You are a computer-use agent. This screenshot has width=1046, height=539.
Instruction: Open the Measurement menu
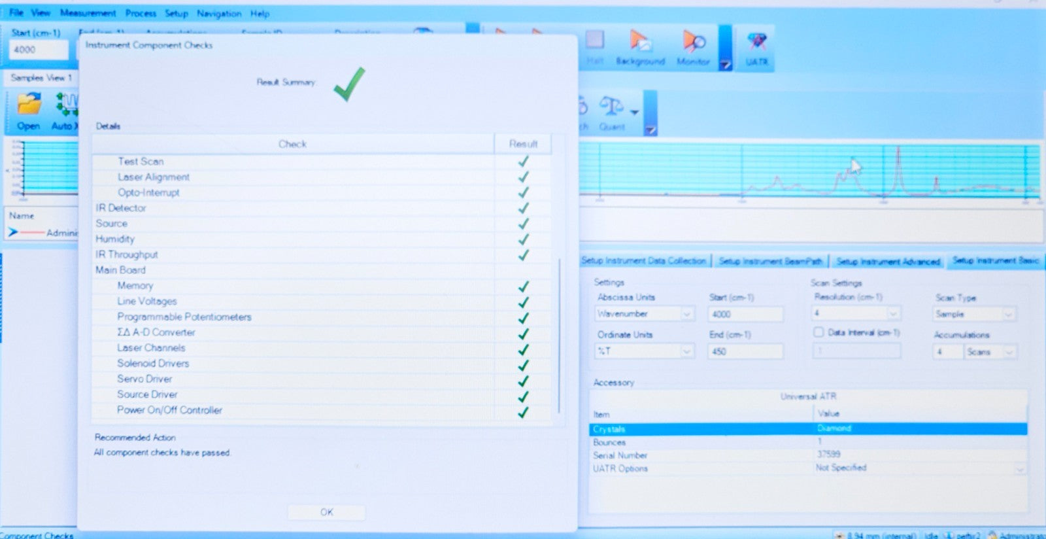88,13
